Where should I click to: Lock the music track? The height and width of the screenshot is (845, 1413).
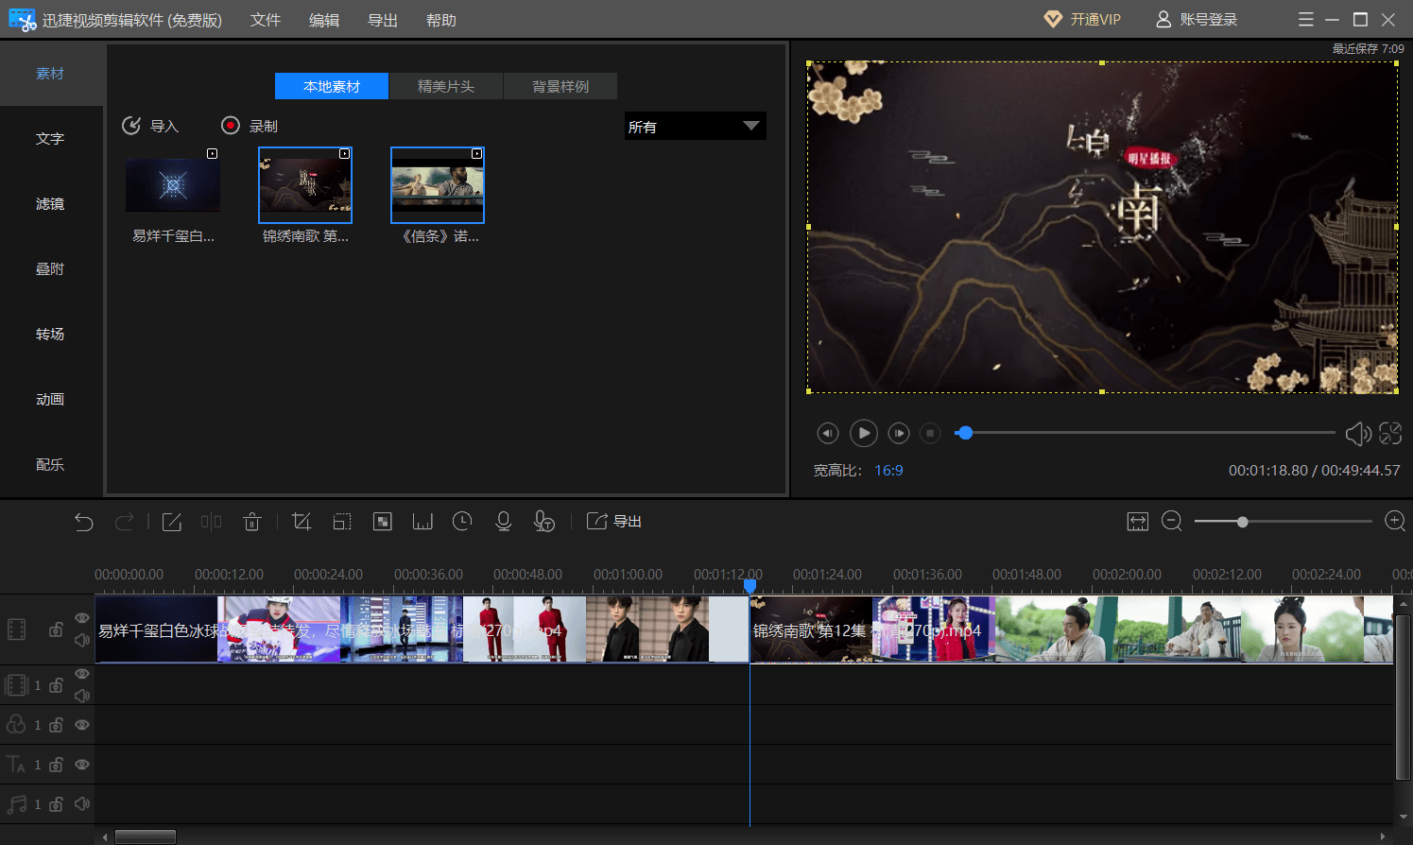coord(57,804)
